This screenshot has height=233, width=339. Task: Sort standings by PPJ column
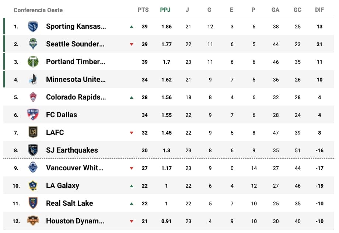165,10
